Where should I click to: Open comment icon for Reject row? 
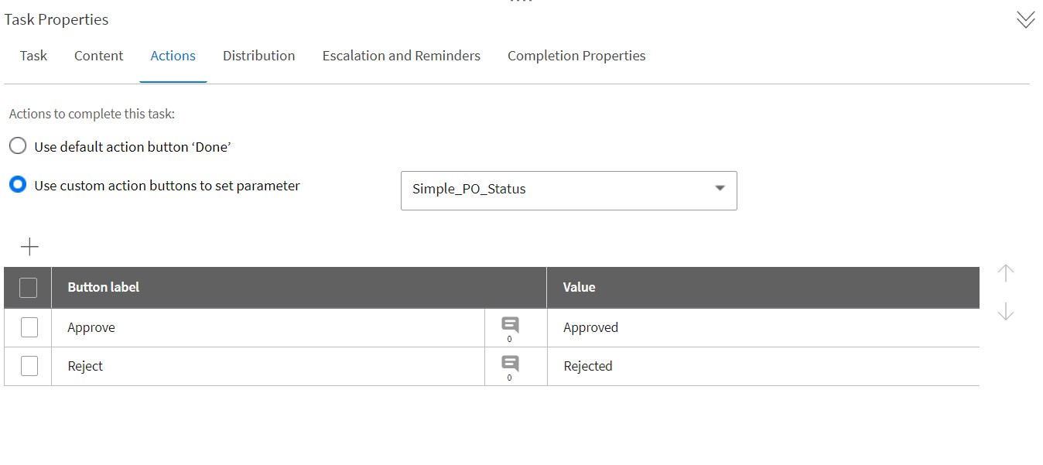[510, 364]
